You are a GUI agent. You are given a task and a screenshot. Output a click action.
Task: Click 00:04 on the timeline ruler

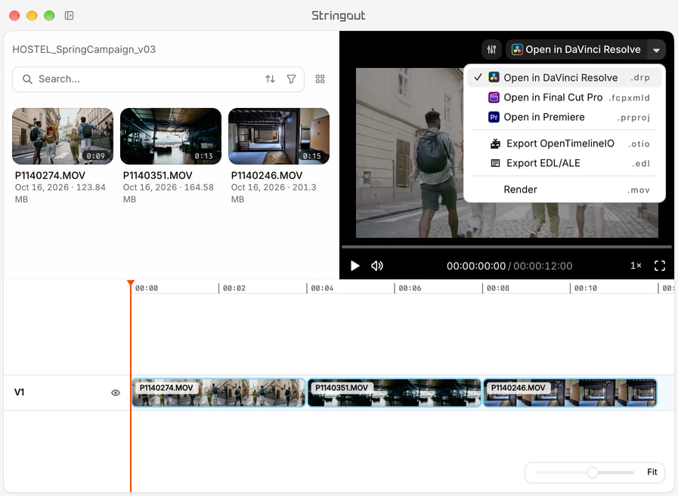322,288
